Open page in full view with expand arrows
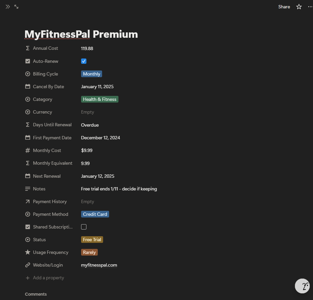This screenshot has width=313, height=300. 16,7
